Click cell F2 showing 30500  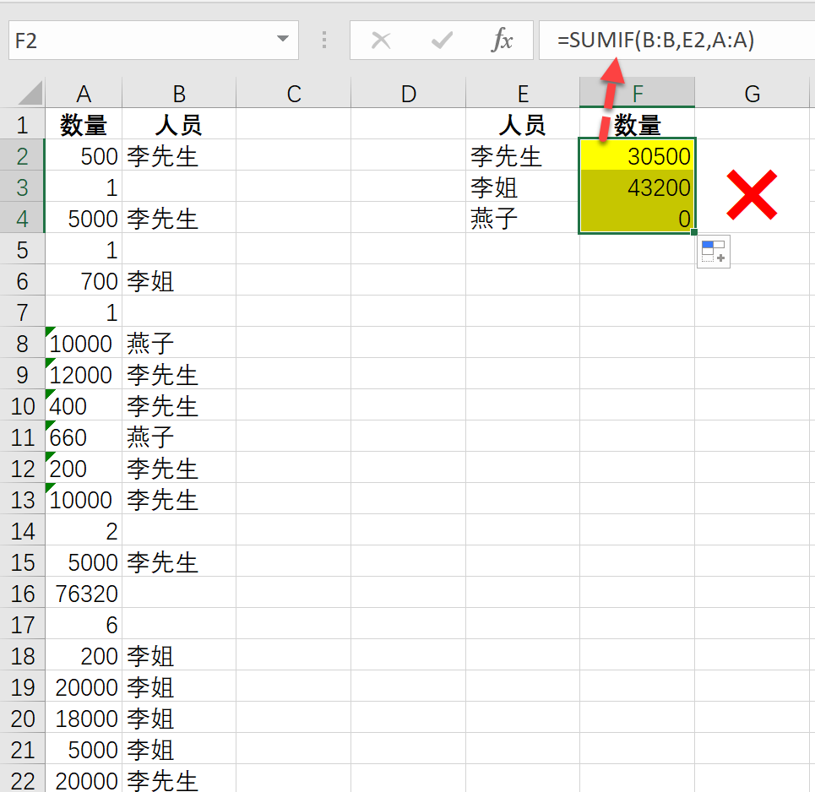(638, 155)
